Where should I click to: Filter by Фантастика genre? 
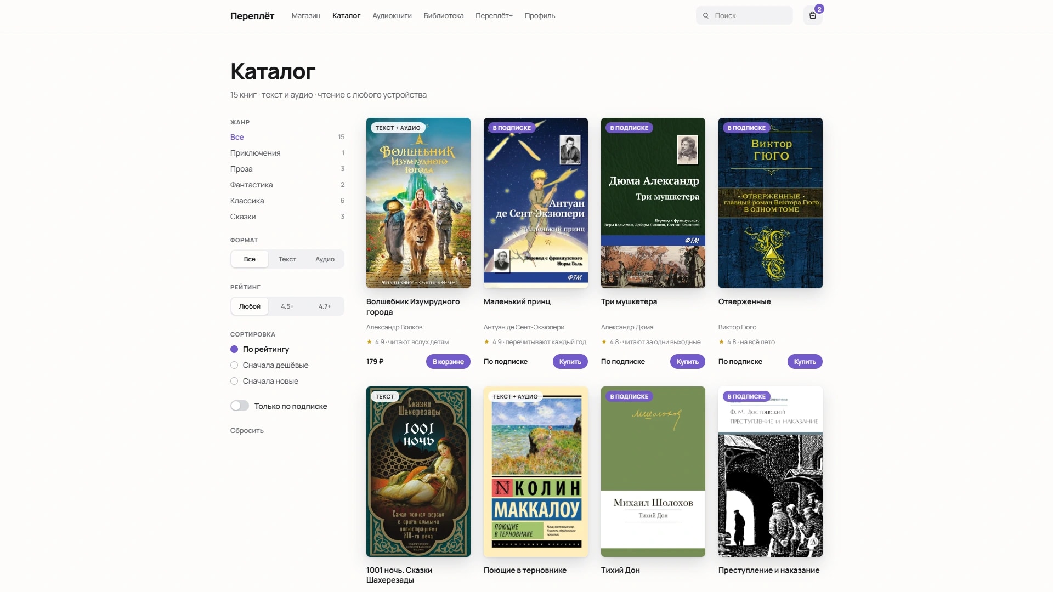(287, 185)
